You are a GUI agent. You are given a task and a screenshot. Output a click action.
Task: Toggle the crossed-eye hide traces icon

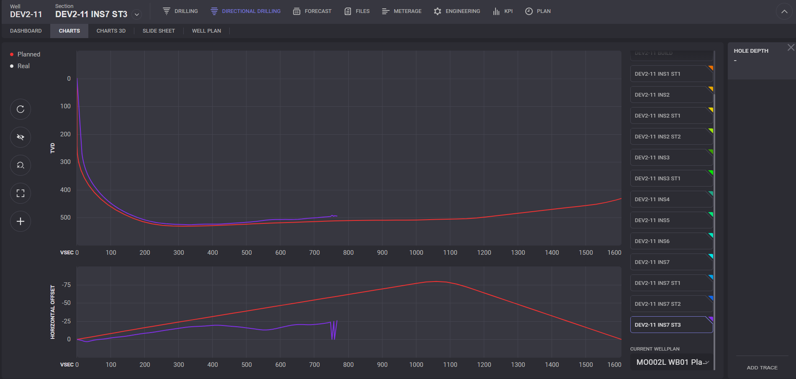pyautogui.click(x=21, y=137)
